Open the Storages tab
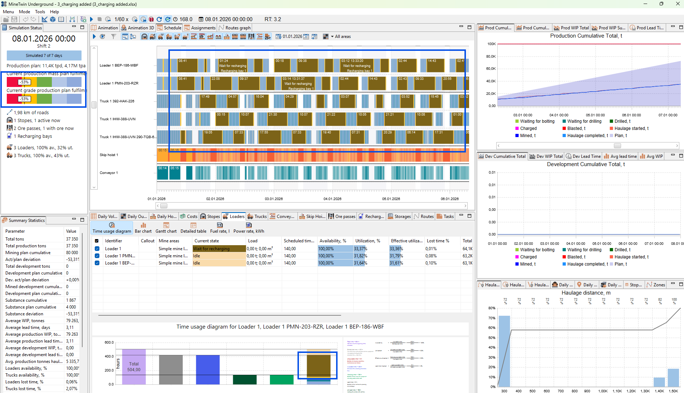The width and height of the screenshot is (684, 393). coord(399,216)
